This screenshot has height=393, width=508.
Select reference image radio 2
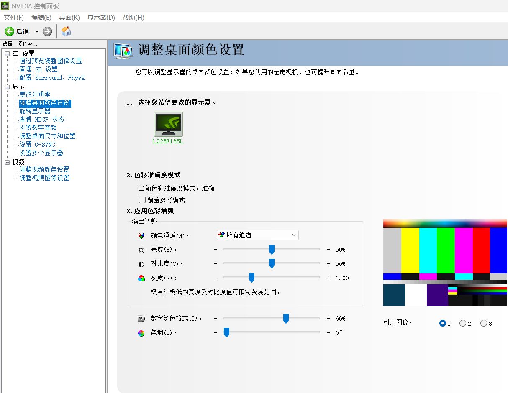463,323
